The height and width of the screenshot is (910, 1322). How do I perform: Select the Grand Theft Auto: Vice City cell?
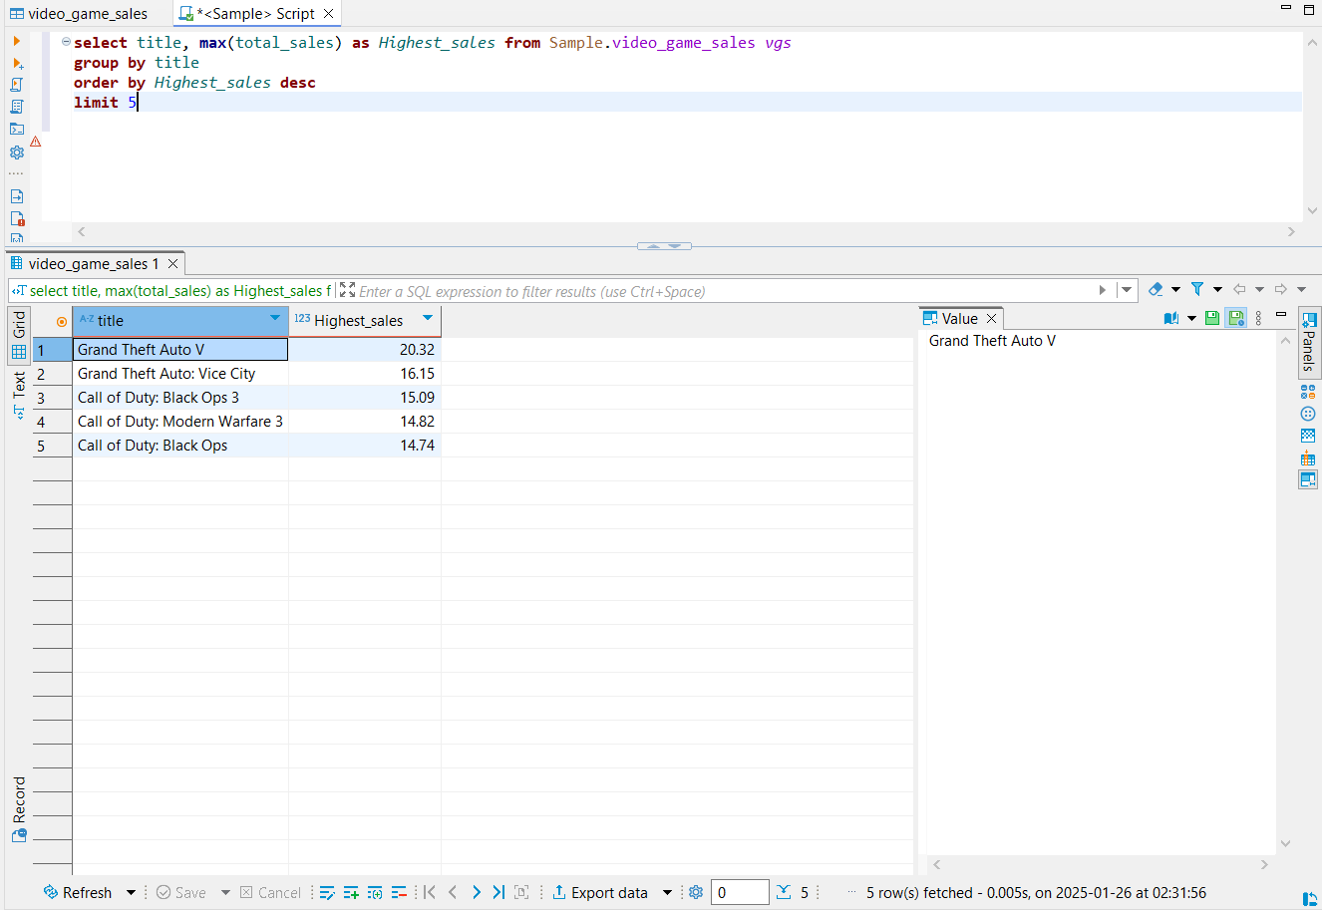(x=180, y=374)
